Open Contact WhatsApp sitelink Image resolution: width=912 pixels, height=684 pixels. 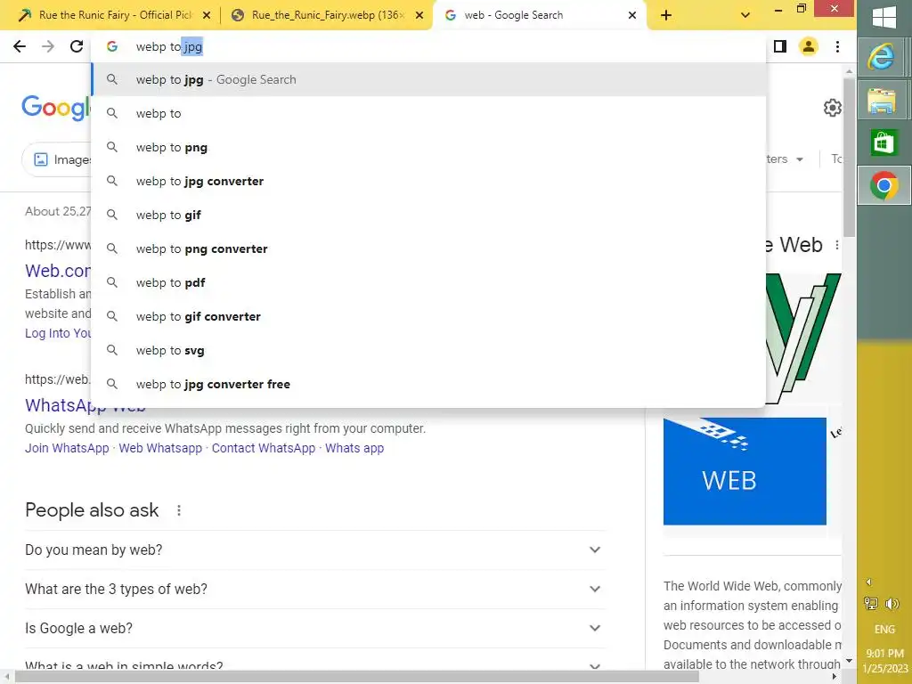[264, 448]
